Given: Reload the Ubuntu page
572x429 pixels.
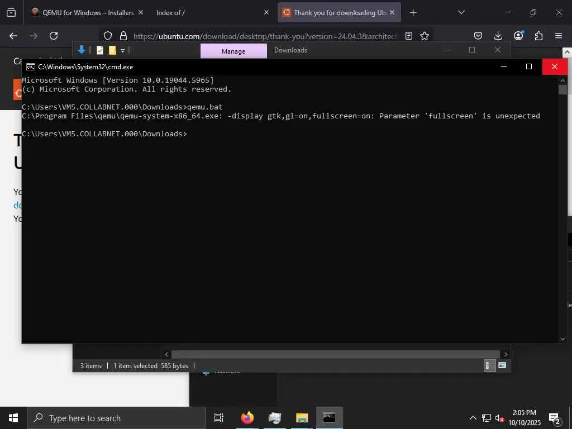Looking at the screenshot, I should [54, 36].
